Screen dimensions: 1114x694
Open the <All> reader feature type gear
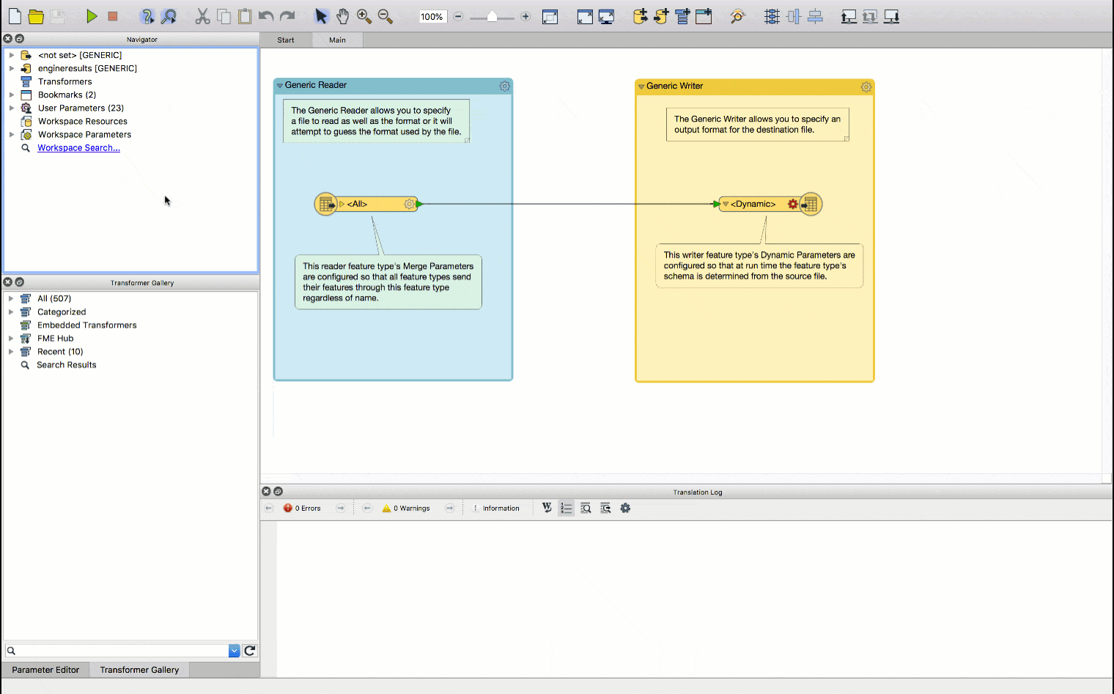(x=410, y=204)
